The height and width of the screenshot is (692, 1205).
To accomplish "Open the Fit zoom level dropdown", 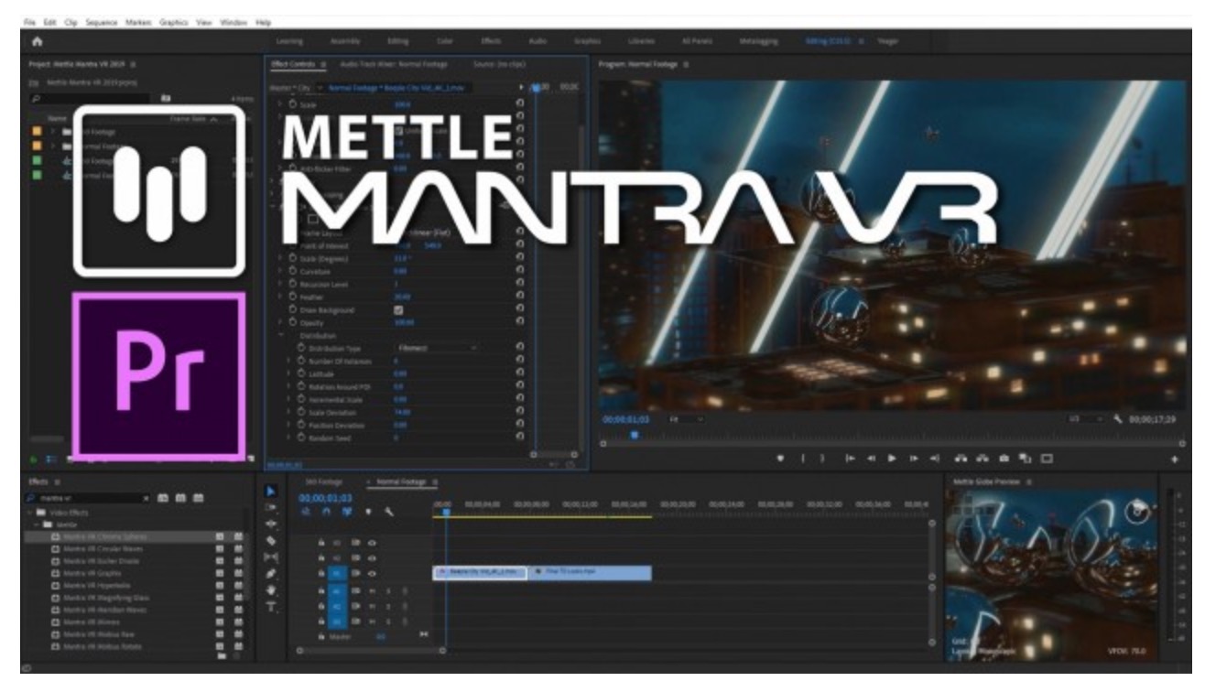I will [x=687, y=418].
